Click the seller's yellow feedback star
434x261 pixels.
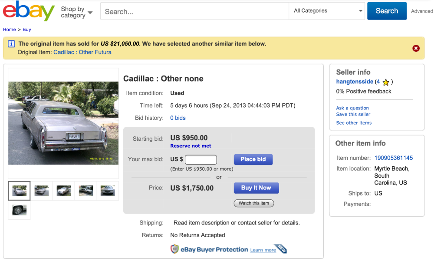tap(386, 82)
